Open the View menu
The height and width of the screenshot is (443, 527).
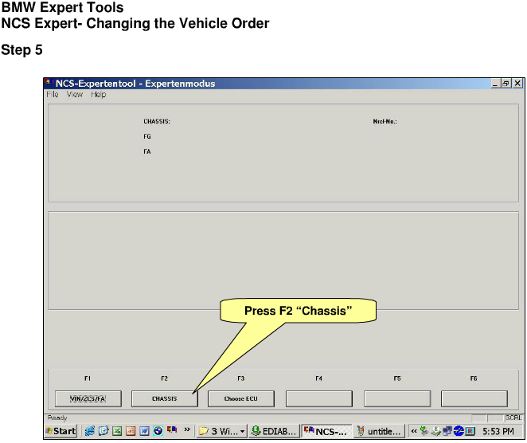click(x=75, y=95)
